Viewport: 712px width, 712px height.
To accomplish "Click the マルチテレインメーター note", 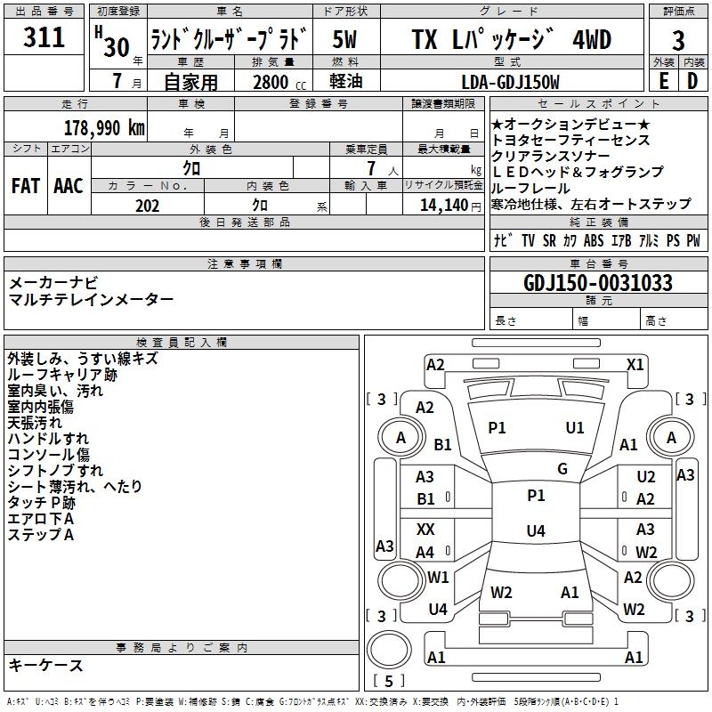I will (91, 299).
